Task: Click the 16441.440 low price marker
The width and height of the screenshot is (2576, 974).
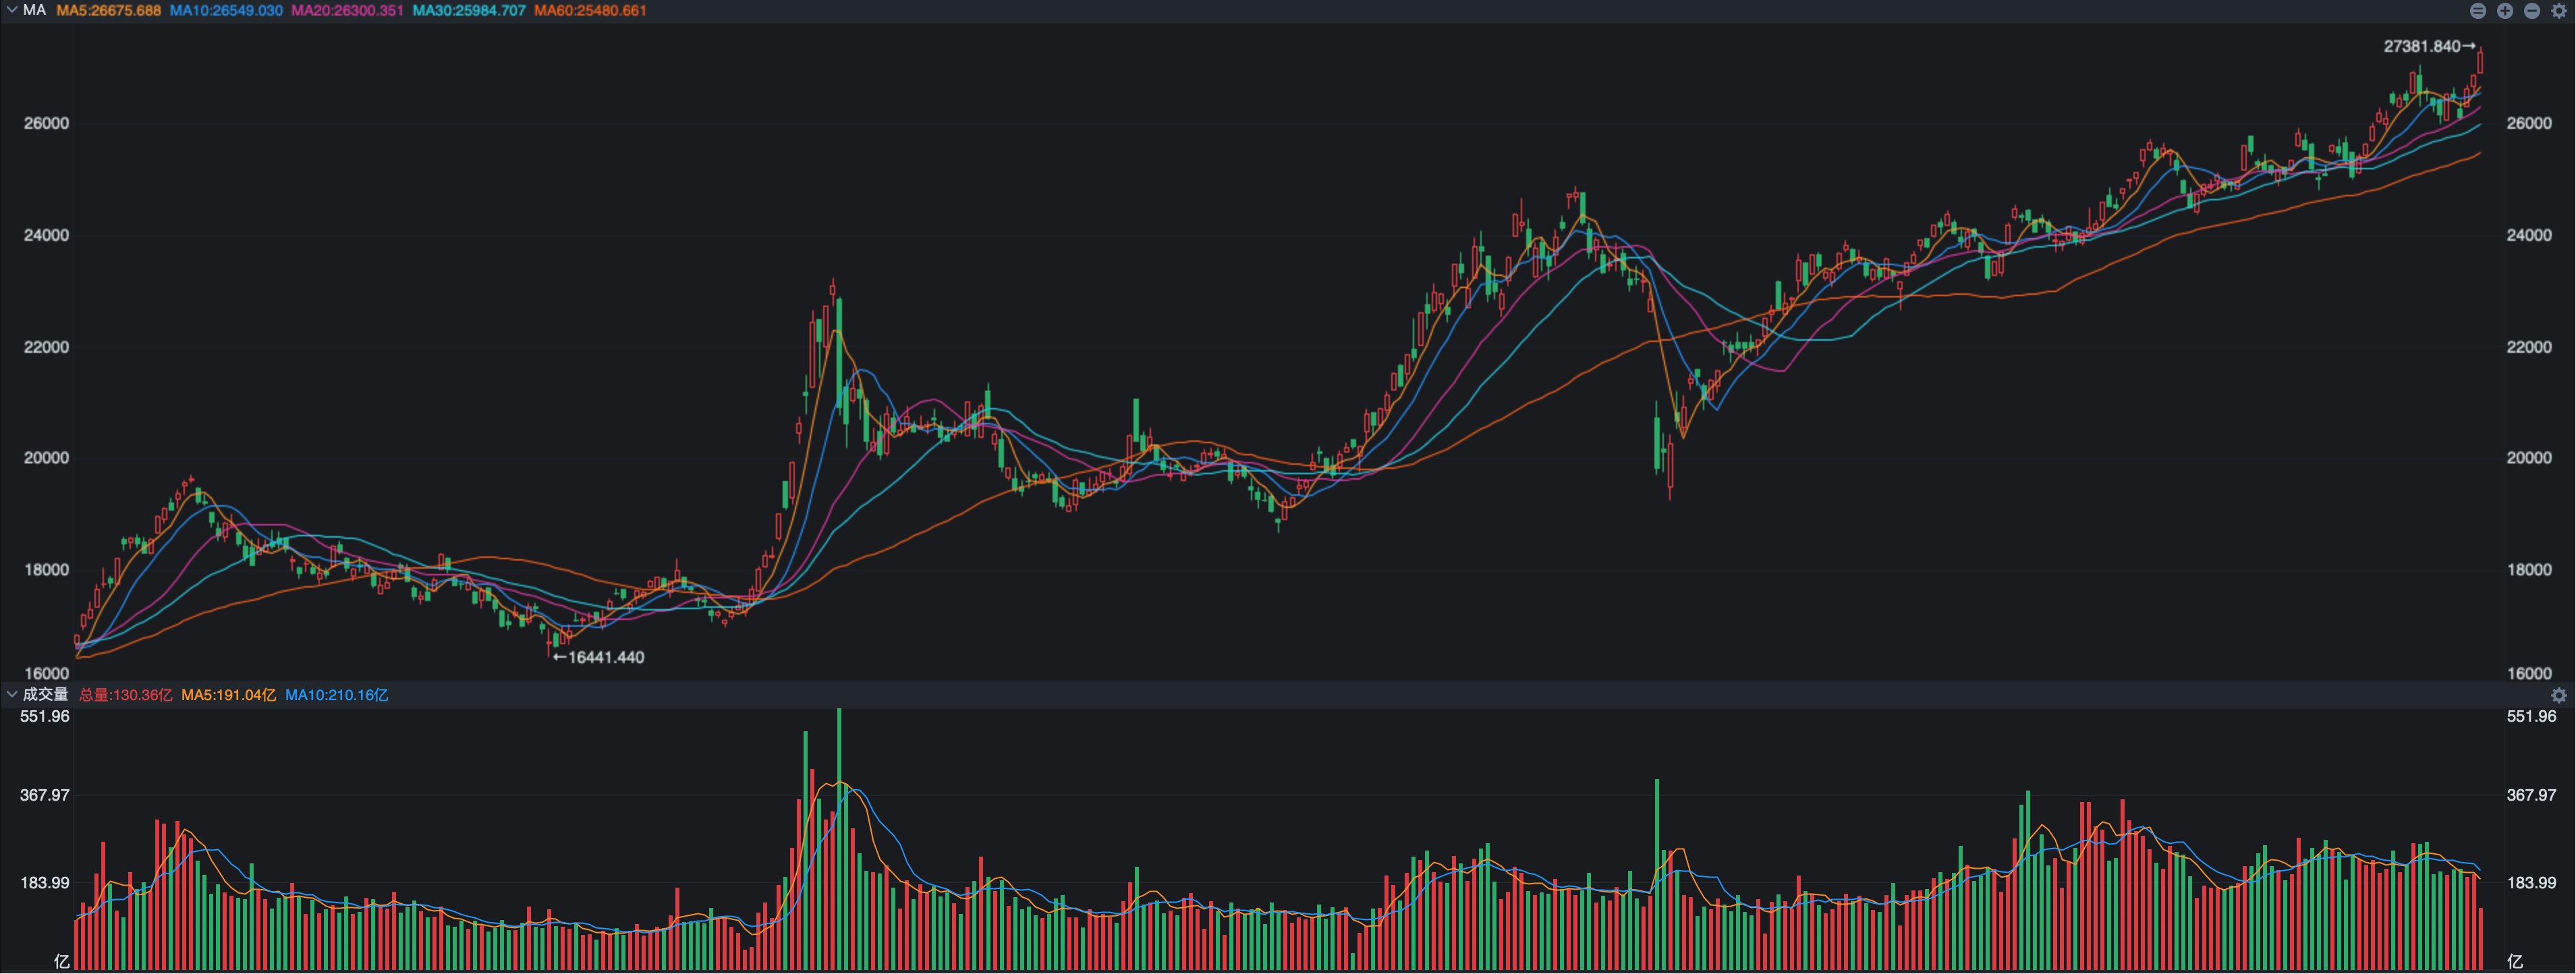Action: coord(600,658)
